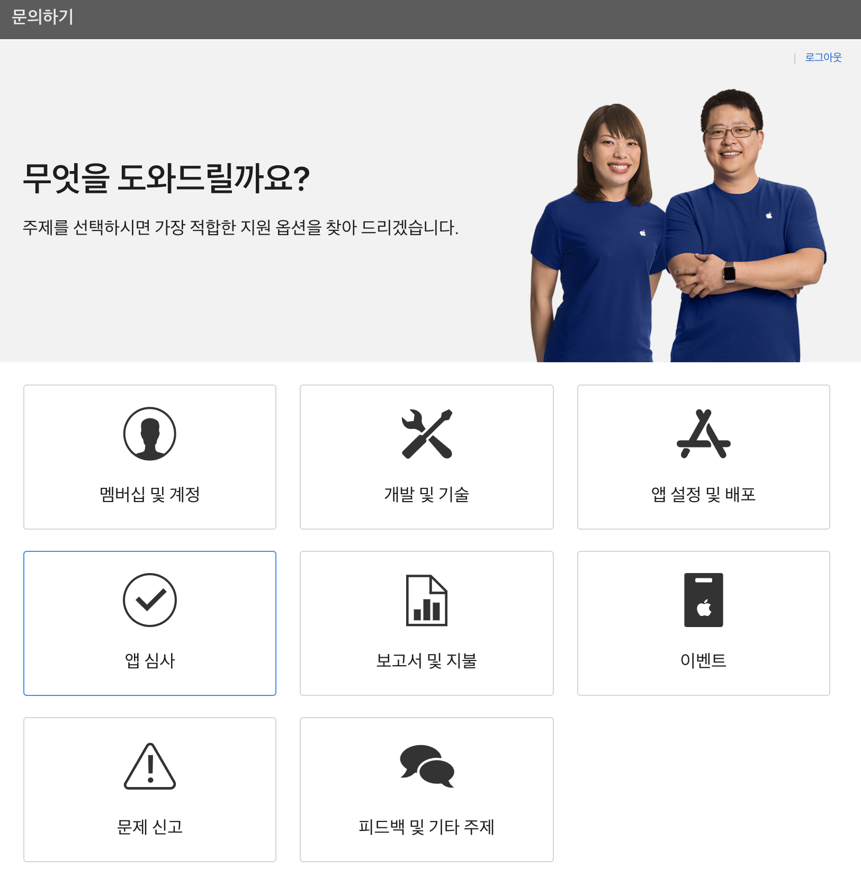Open 피드백 및 기타 주제 topic
This screenshot has height=876, width=861.
[x=427, y=790]
